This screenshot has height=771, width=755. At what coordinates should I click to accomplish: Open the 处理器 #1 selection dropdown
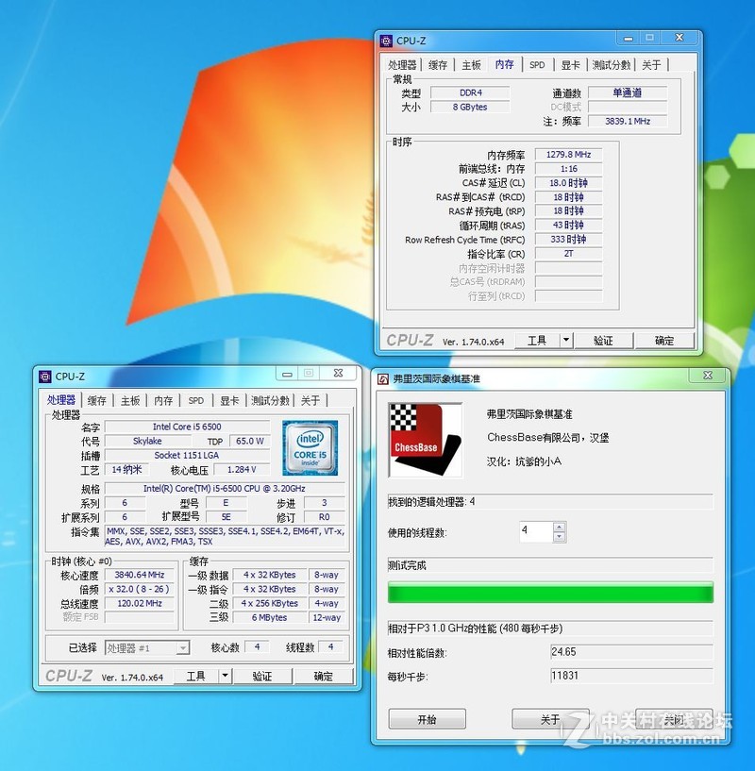[x=183, y=648]
